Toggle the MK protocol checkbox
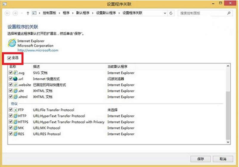This screenshot has height=167, width=239. click(x=10, y=128)
